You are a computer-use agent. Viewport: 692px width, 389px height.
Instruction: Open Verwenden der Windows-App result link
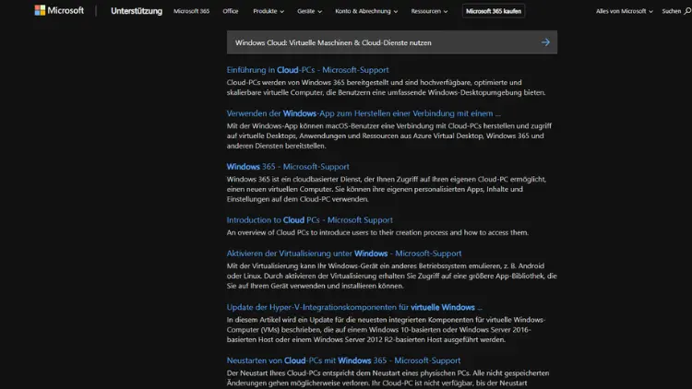coord(364,113)
